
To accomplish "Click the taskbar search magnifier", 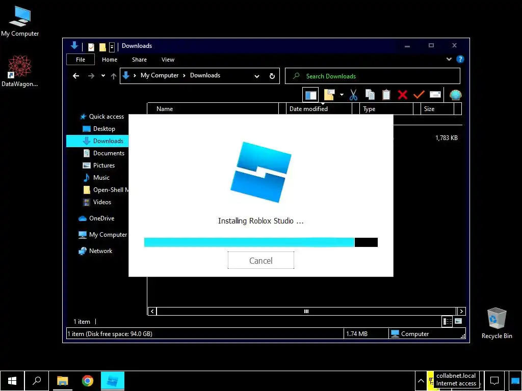I will (37, 381).
